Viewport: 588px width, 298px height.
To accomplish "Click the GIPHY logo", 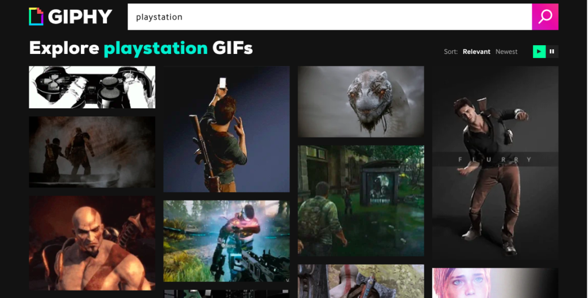I will tap(71, 17).
